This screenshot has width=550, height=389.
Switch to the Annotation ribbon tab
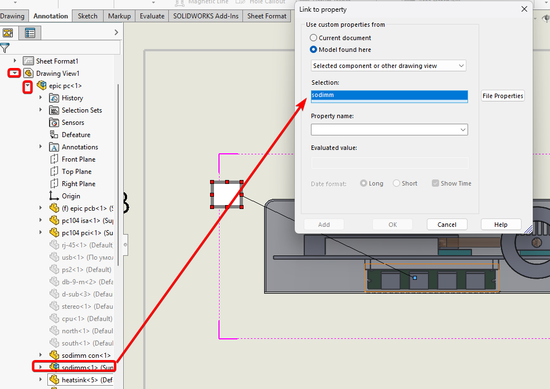pyautogui.click(x=51, y=16)
